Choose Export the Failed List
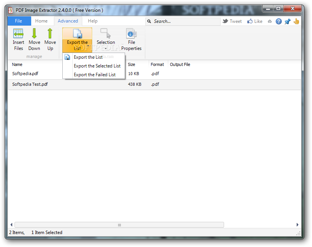The width and height of the screenshot is (312, 247). pyautogui.click(x=94, y=75)
